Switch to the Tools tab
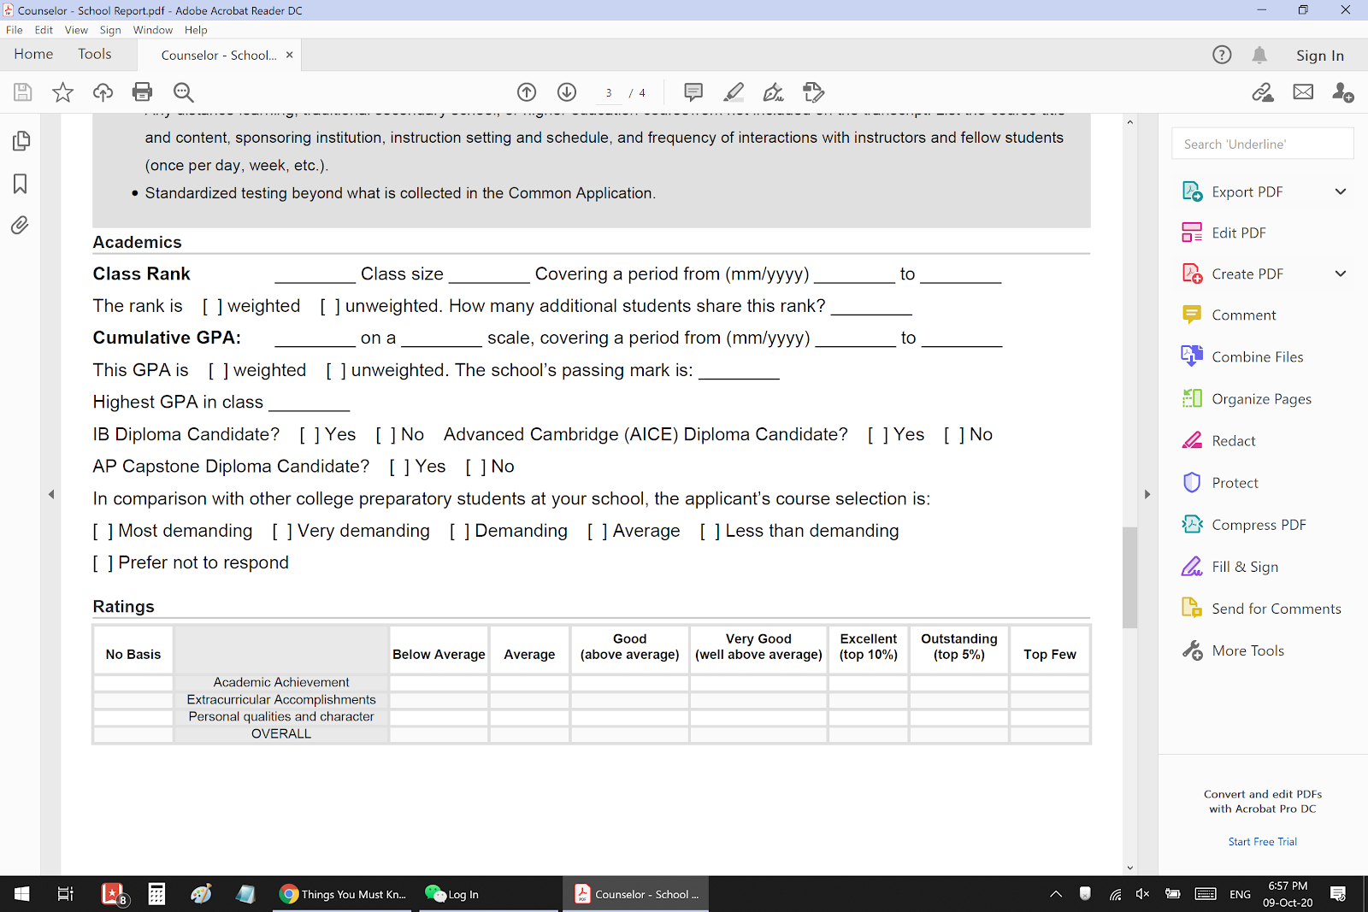 pos(95,54)
